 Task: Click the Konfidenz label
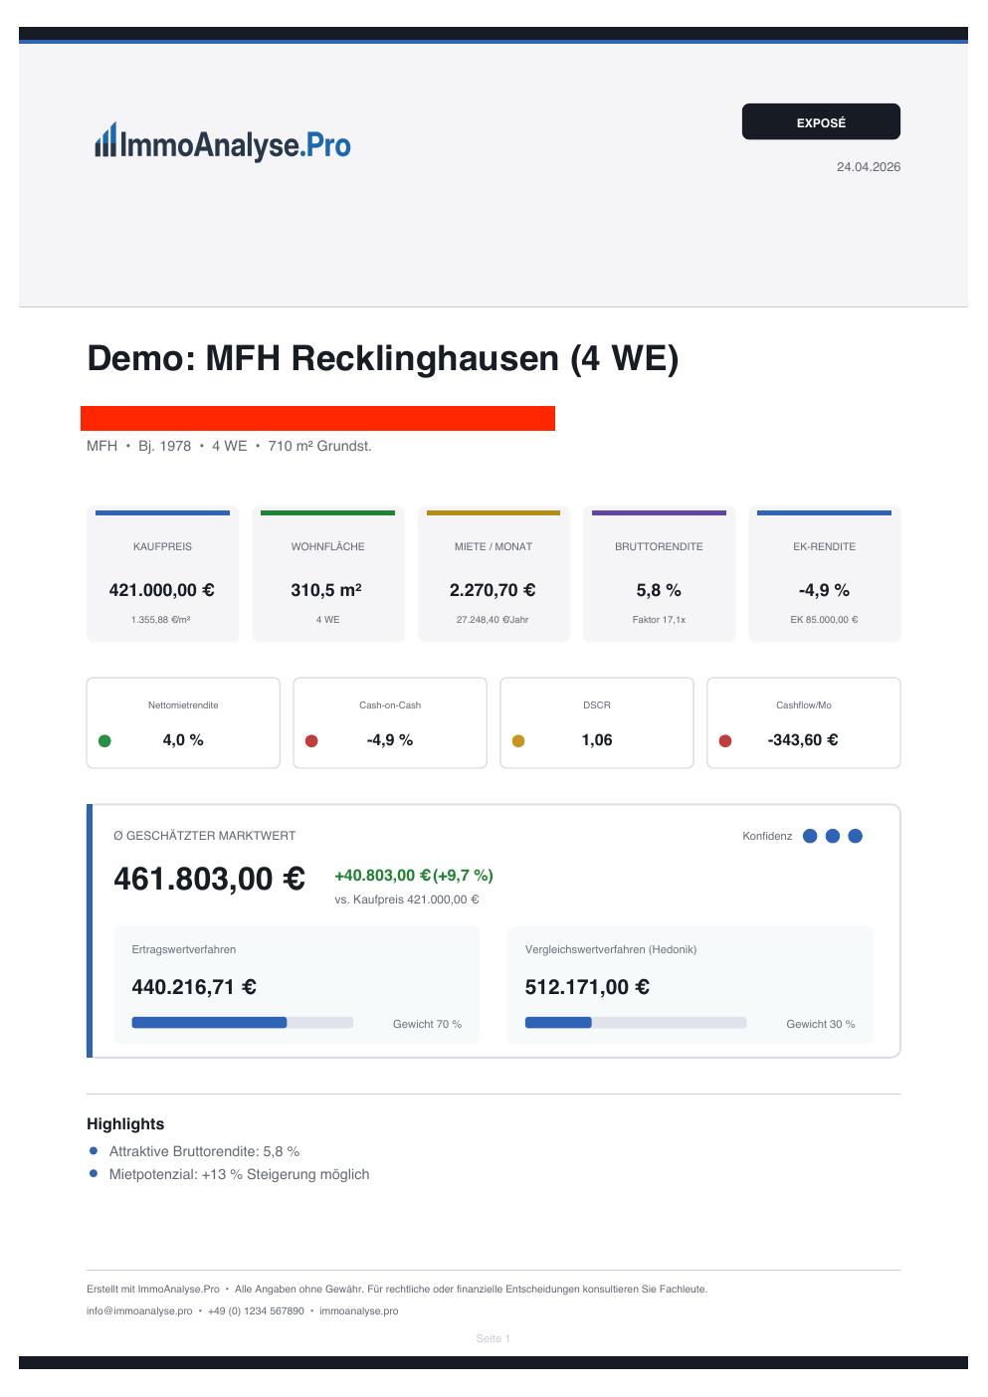pos(767,836)
